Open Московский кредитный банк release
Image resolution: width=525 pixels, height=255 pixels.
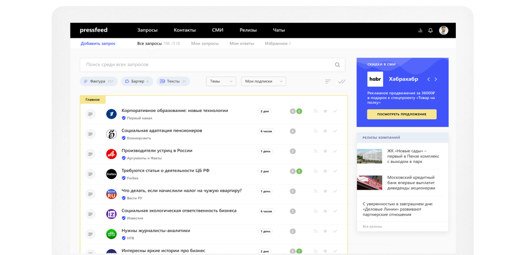[x=411, y=183]
